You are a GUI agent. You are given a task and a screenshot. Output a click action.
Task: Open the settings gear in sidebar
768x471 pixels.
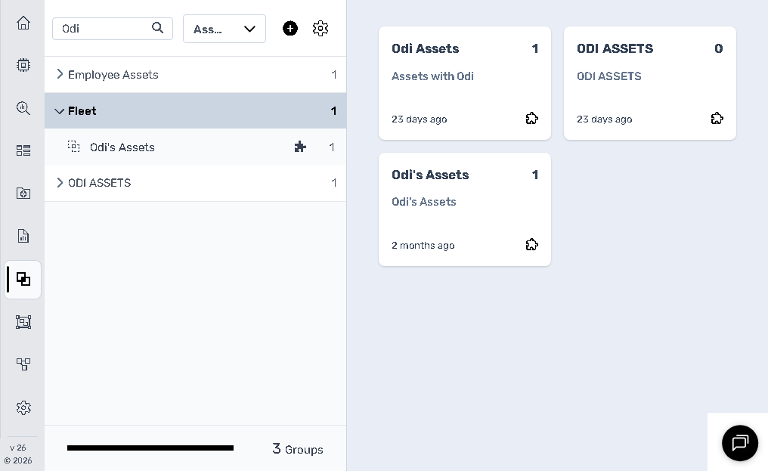pos(23,407)
